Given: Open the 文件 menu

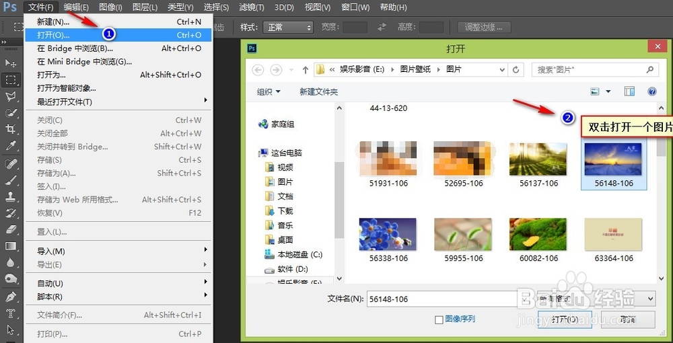Looking at the screenshot, I should (41, 7).
